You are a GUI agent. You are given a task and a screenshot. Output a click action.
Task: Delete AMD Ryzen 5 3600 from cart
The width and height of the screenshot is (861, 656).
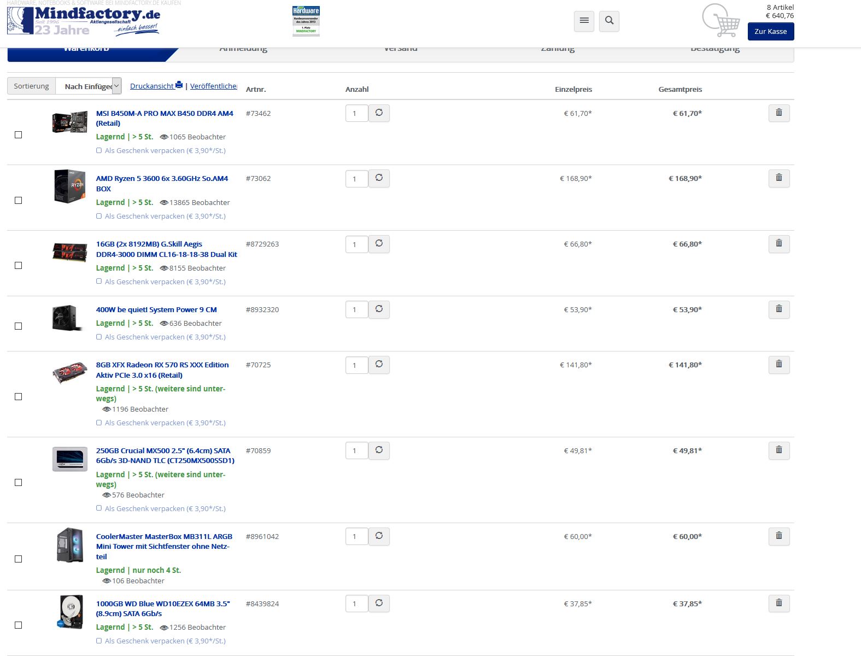[779, 178]
